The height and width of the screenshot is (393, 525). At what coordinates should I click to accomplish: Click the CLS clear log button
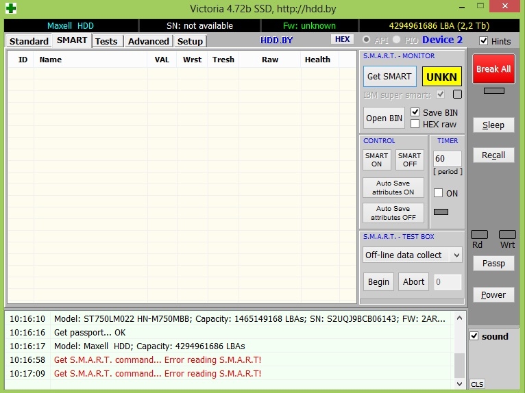(477, 384)
